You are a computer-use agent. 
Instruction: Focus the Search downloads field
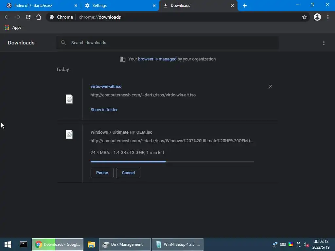pos(167,43)
